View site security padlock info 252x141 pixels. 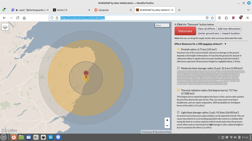pos(57,18)
